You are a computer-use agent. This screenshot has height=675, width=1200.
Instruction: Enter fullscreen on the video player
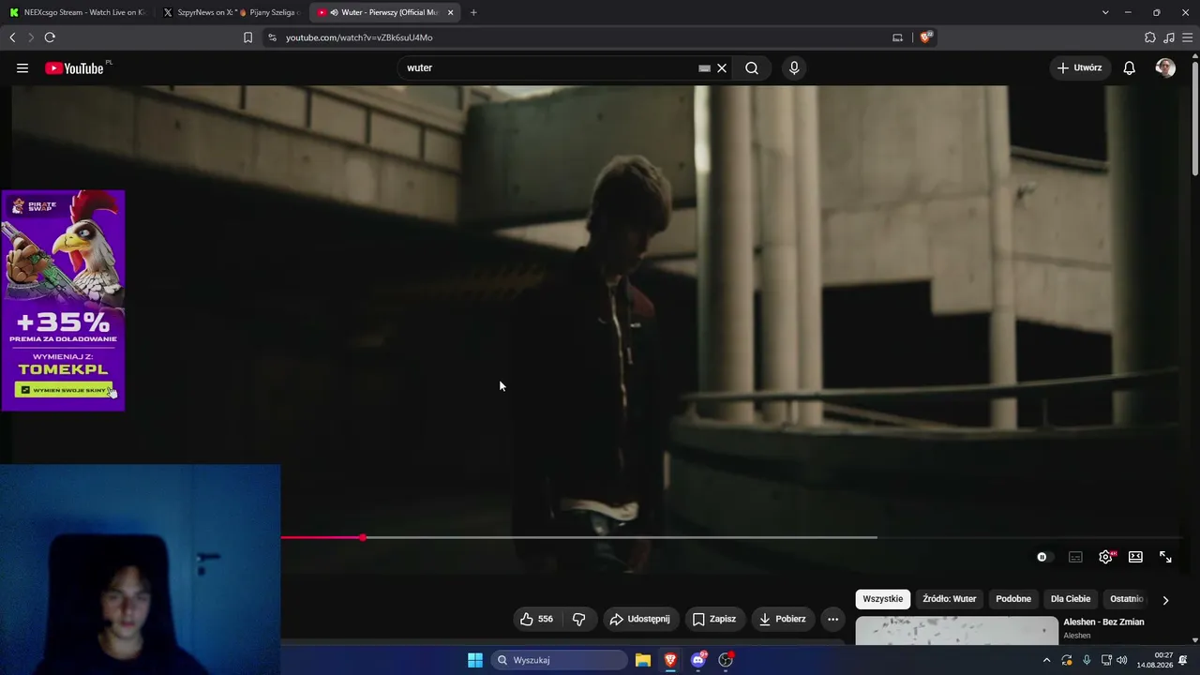pos(1165,557)
